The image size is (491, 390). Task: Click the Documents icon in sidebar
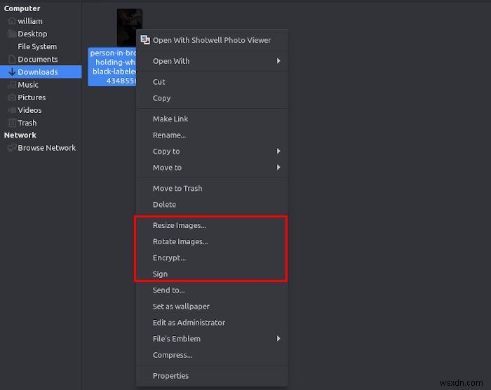pyautogui.click(x=12, y=59)
